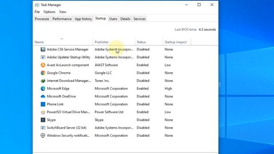Click the Low impact value for PowerISO

pos(168,112)
